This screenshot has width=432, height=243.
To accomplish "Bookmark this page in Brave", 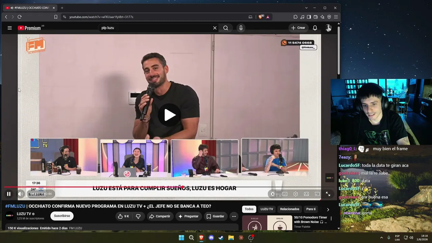I will [x=56, y=17].
